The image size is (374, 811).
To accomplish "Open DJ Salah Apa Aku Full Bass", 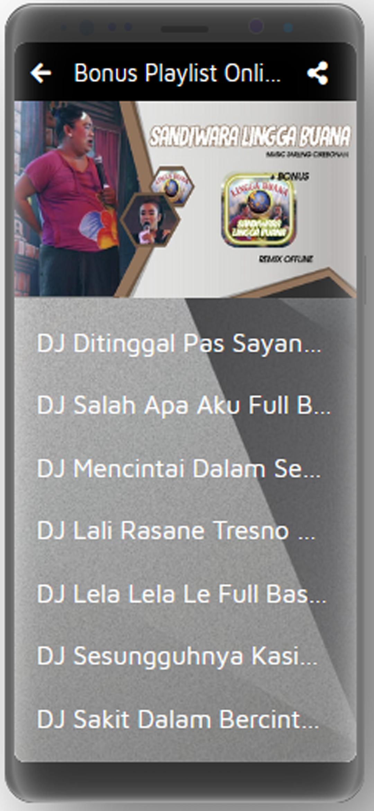I will tap(185, 405).
